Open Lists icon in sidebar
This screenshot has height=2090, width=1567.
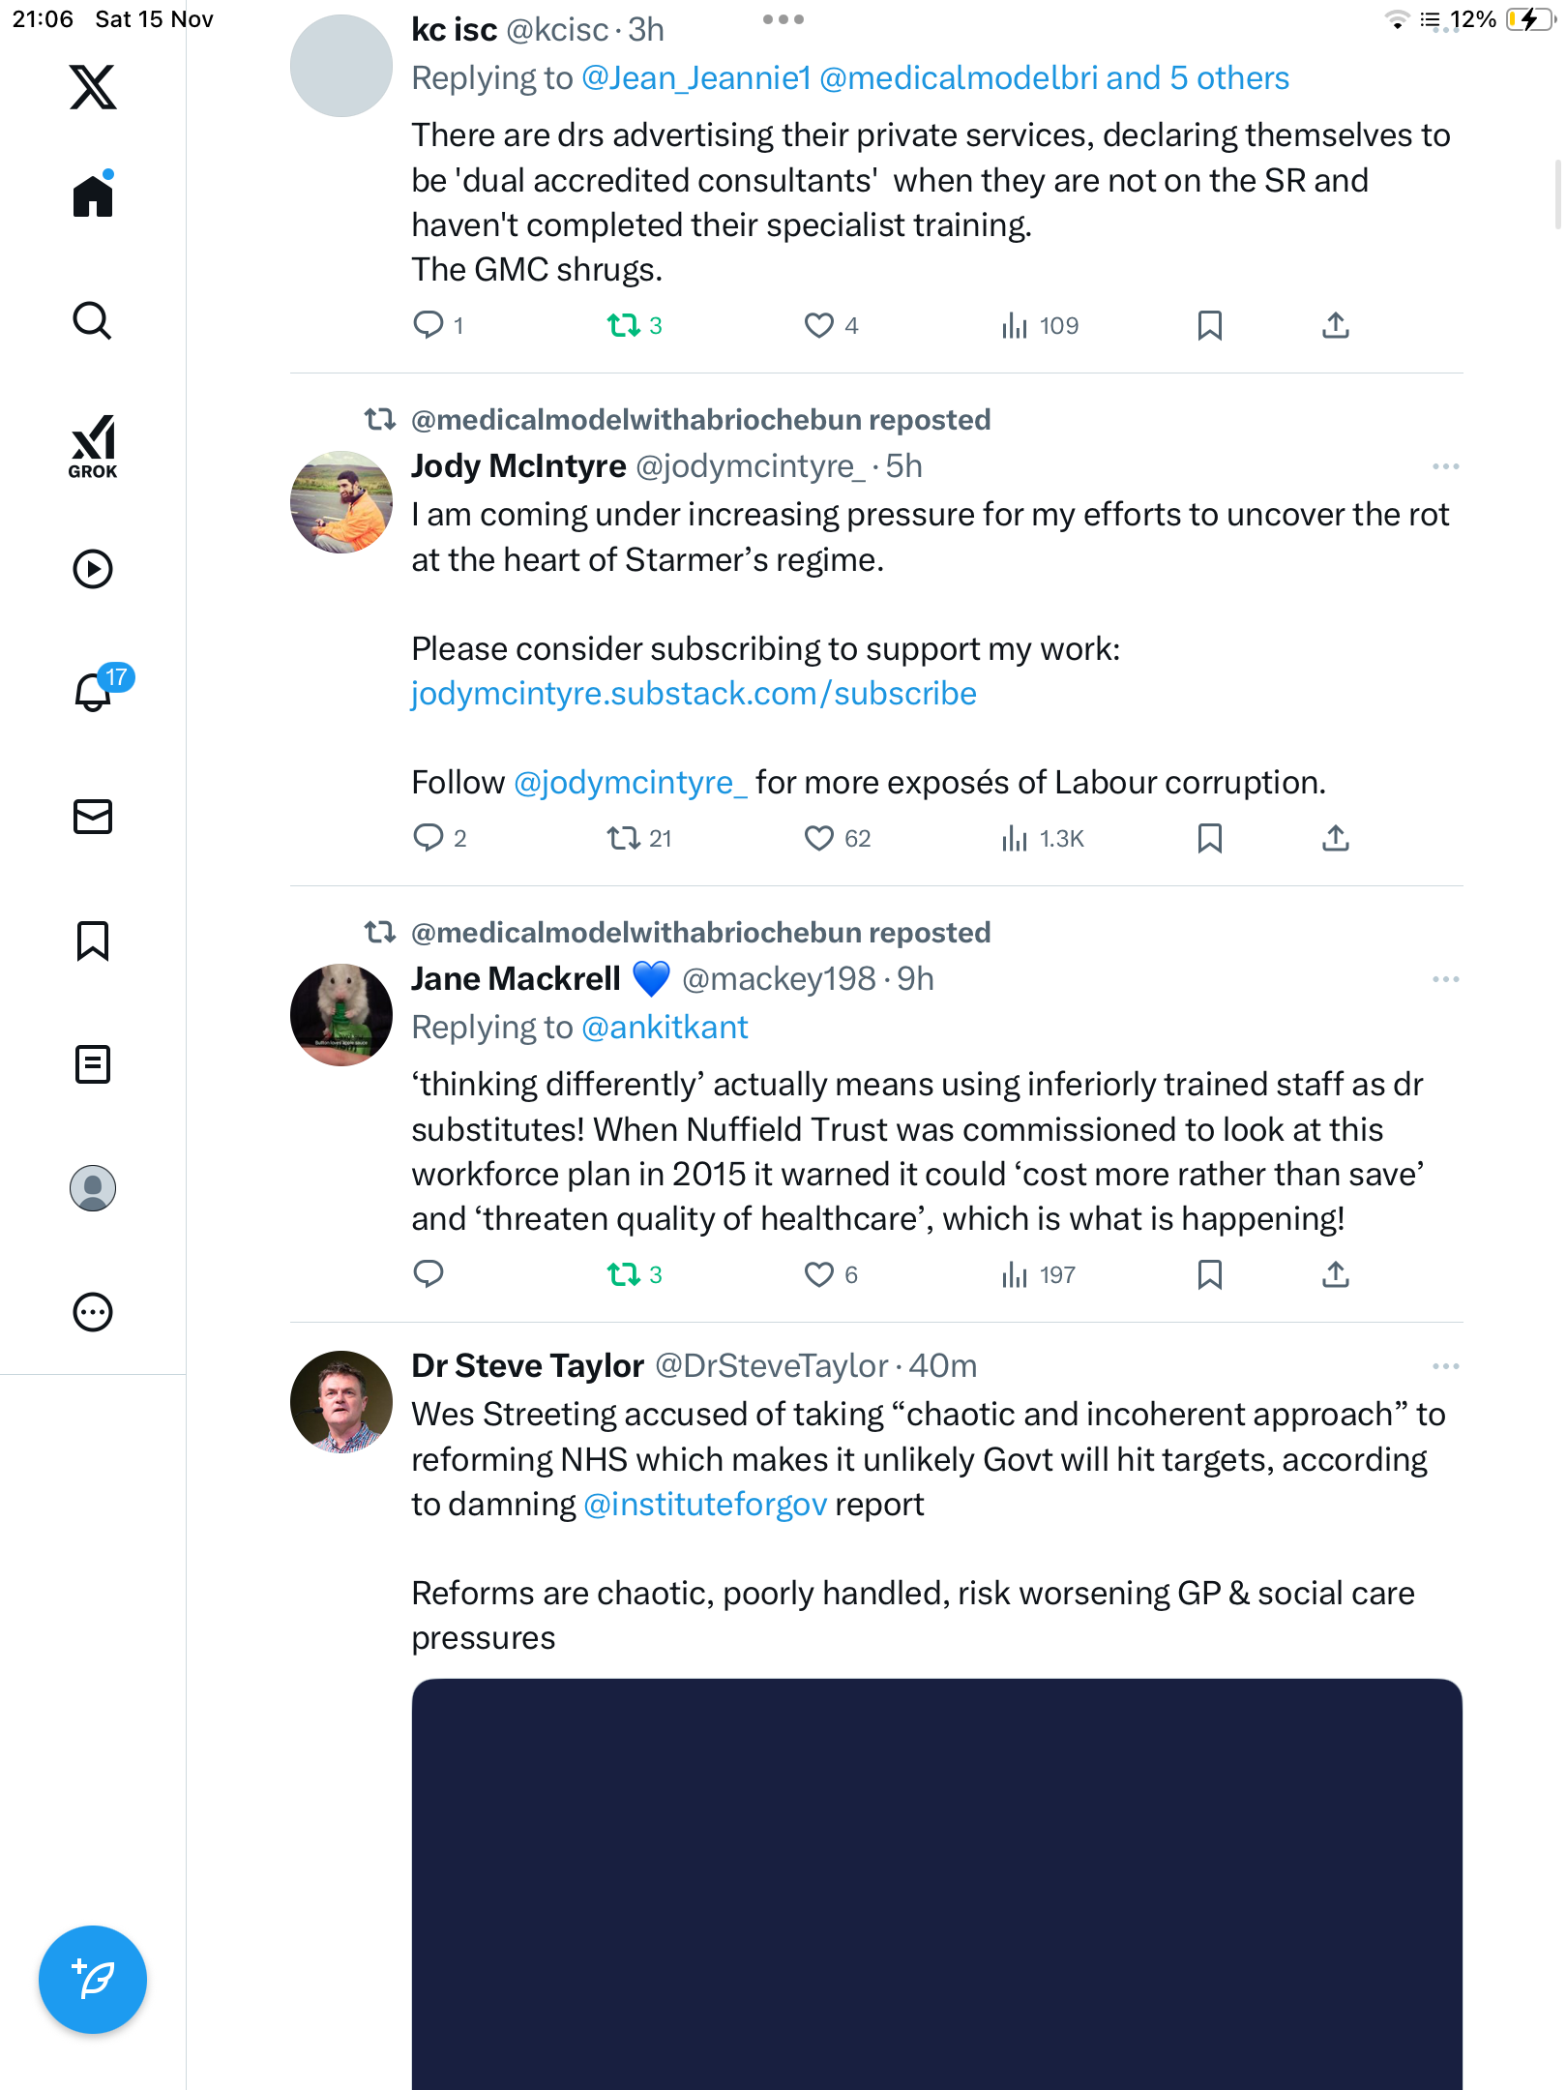point(93,1064)
